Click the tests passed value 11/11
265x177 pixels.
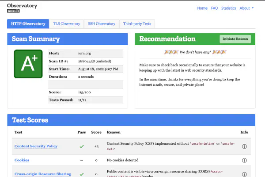[x=82, y=100]
